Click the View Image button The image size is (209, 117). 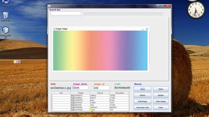point(161,101)
